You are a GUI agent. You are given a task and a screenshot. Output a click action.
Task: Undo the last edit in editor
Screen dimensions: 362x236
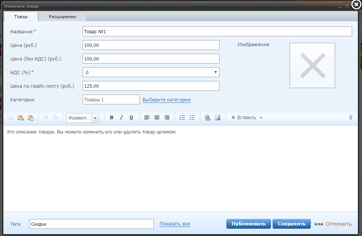pyautogui.click(x=46, y=118)
